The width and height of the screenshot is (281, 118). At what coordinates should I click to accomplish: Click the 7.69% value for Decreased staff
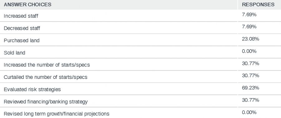point(249,27)
